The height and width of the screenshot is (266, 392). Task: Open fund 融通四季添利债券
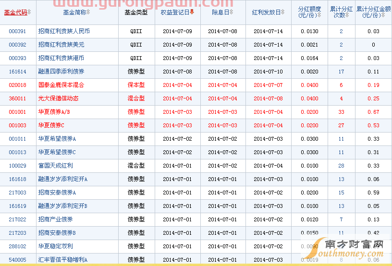click(x=61, y=72)
